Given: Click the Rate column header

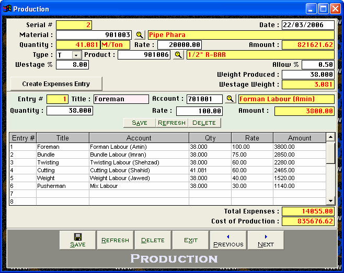Looking at the screenshot, I should (x=252, y=138).
